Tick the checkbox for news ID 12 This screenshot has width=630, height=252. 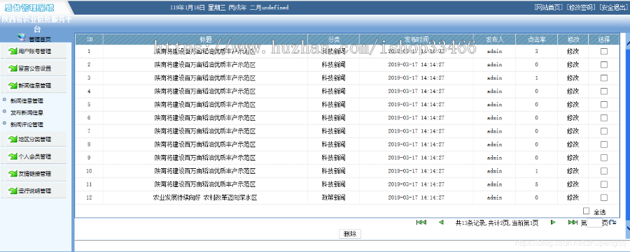pyautogui.click(x=604, y=198)
